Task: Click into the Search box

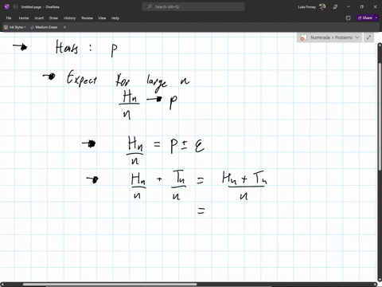Action: point(193,6)
